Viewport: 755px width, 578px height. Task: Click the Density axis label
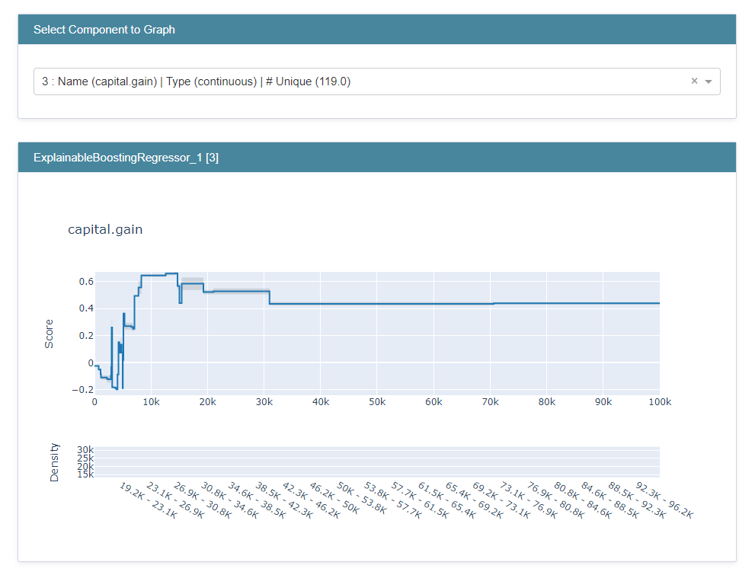pos(54,459)
